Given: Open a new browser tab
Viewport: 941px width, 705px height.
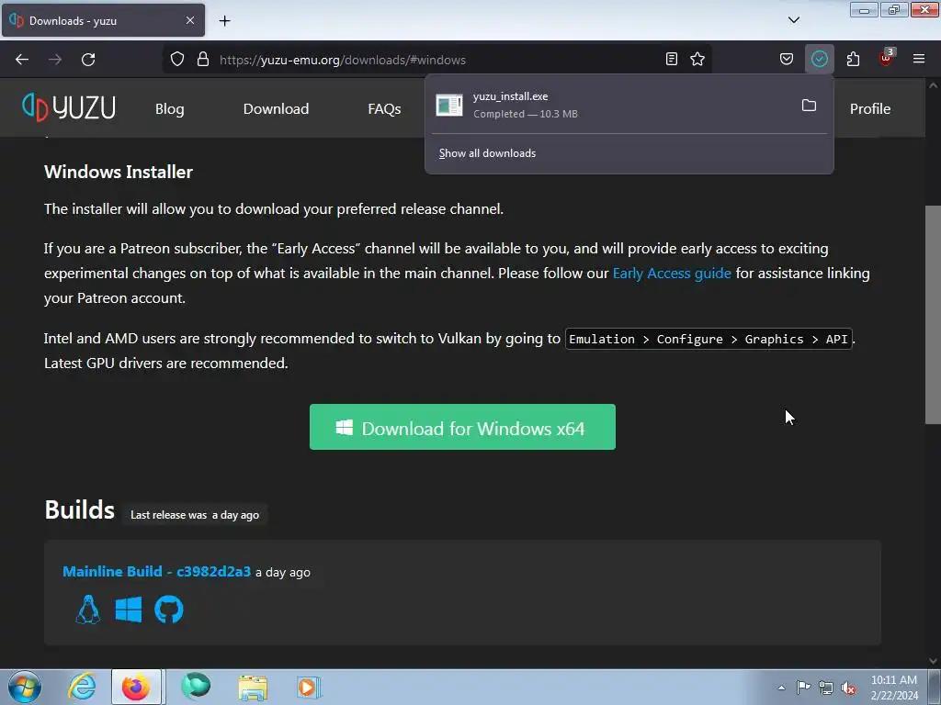Looking at the screenshot, I should [224, 21].
